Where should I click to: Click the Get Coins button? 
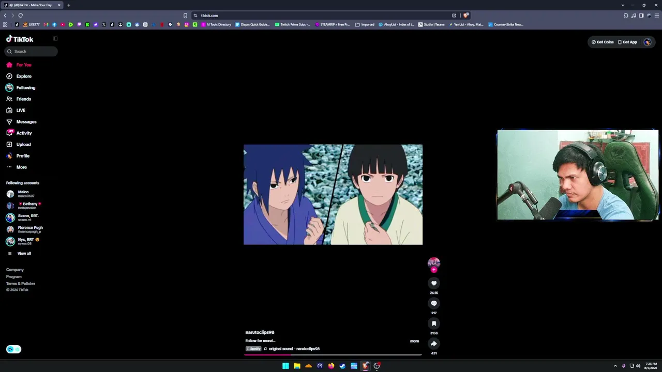coord(603,42)
